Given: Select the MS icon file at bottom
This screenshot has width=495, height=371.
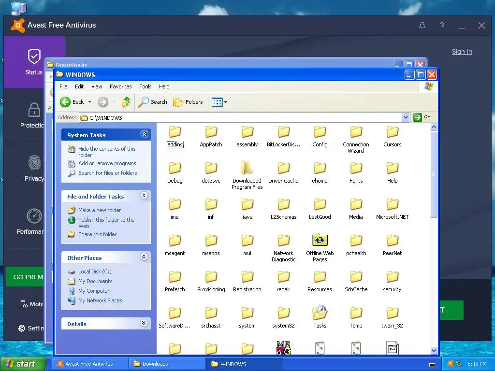Looking at the screenshot, I should coord(283,348).
